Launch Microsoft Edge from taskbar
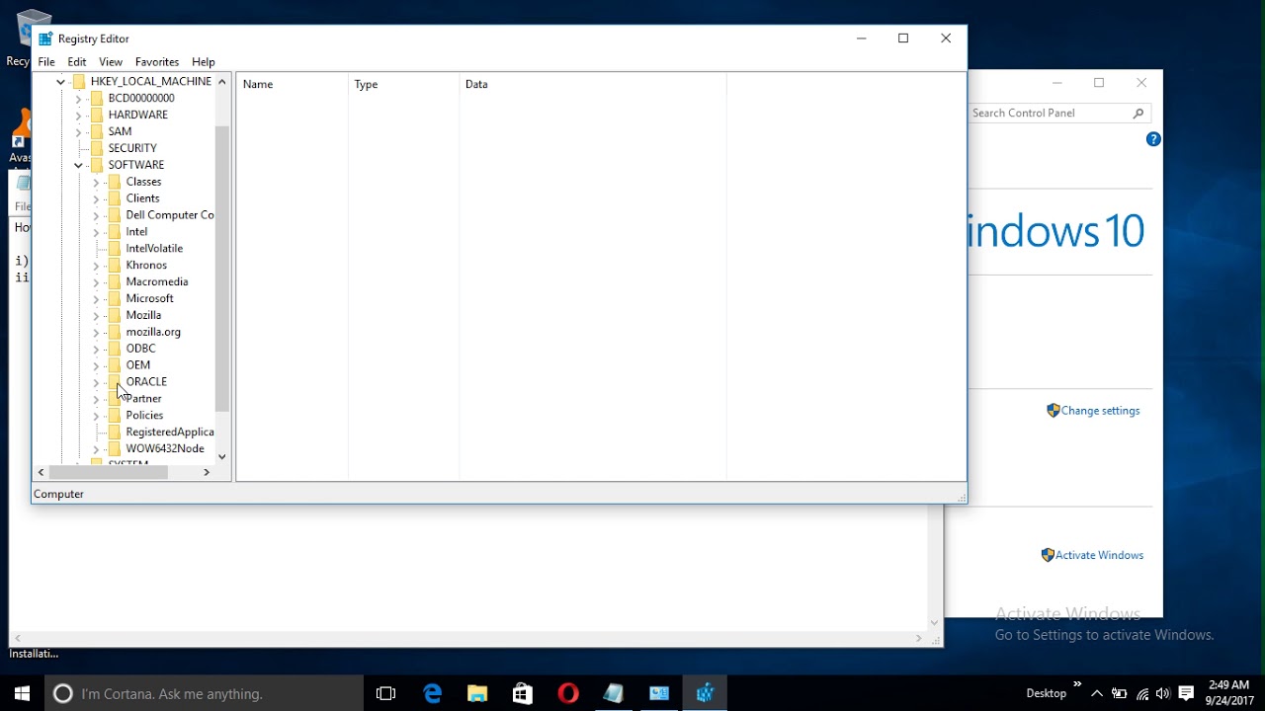This screenshot has height=711, width=1265. (x=433, y=694)
